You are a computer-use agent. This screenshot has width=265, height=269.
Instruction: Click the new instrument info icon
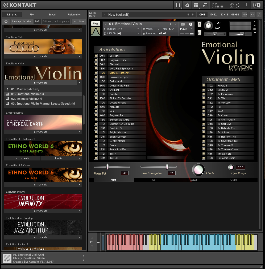(x=7, y=258)
